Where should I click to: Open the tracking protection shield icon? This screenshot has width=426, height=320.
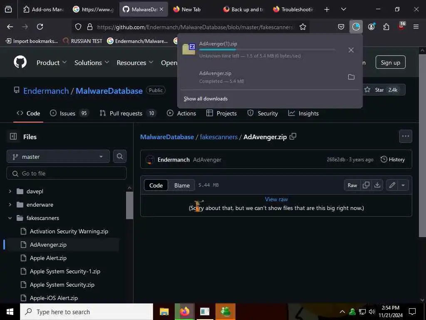tap(78, 27)
